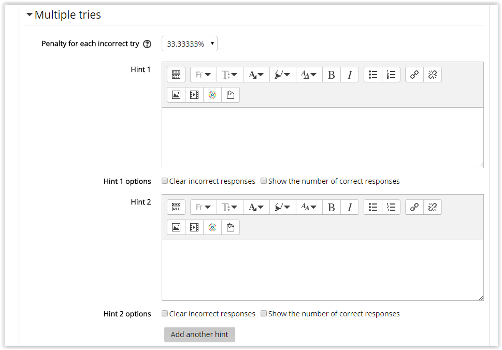Open the Hint 2 font colour dropdown
Image resolution: width=502 pixels, height=350 pixels.
(256, 207)
